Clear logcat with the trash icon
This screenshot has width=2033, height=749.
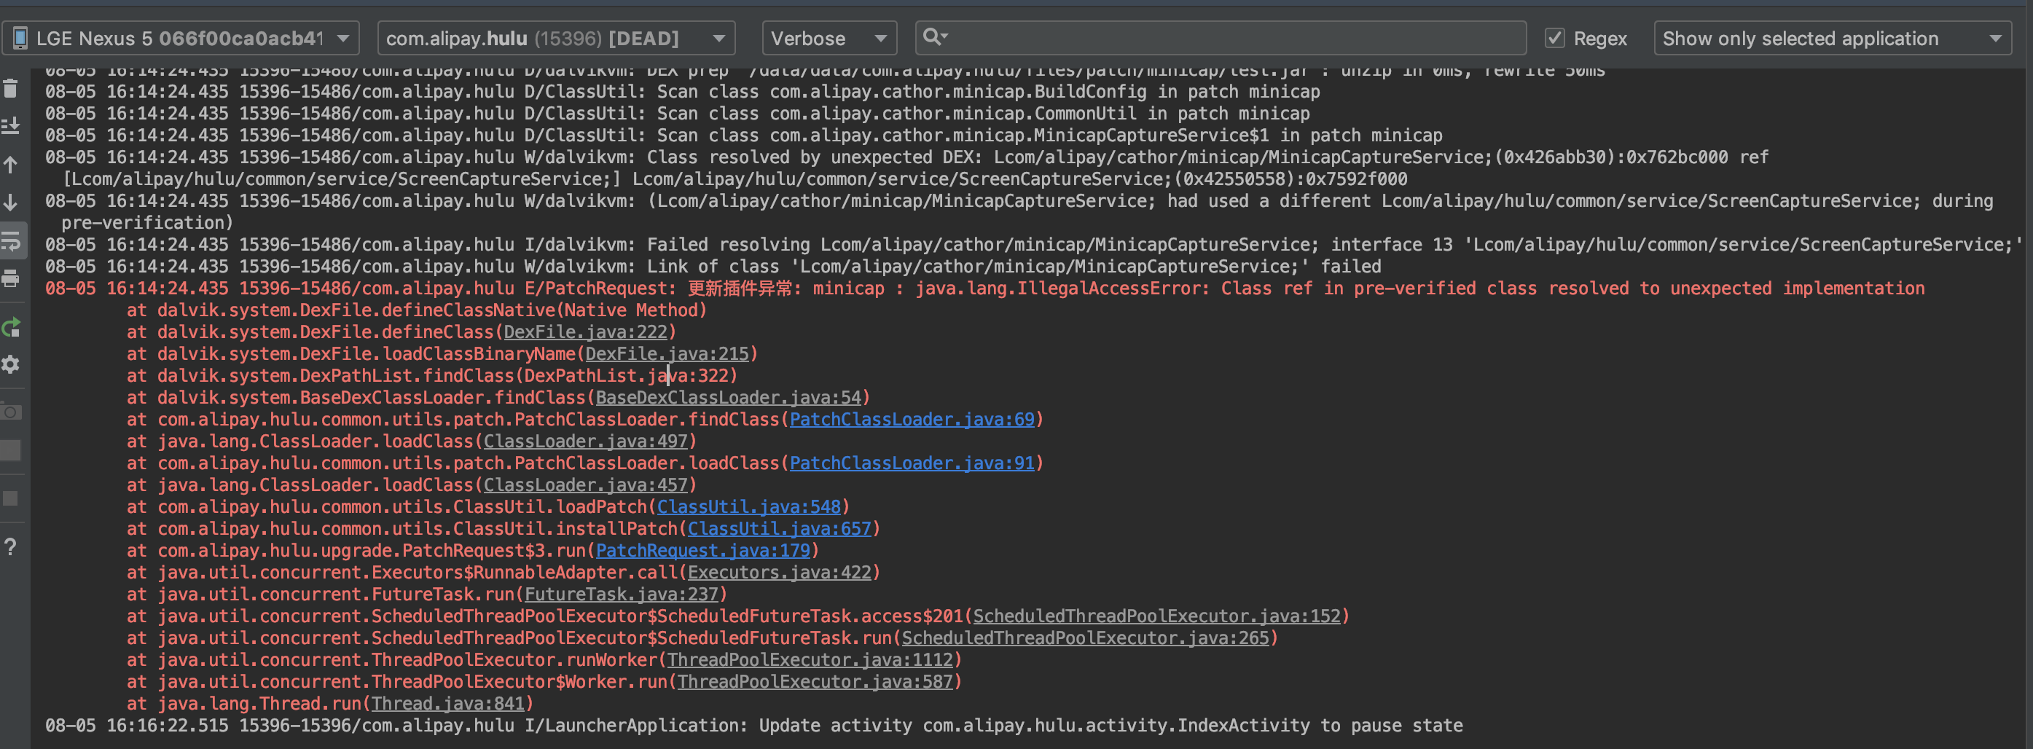pos(10,87)
